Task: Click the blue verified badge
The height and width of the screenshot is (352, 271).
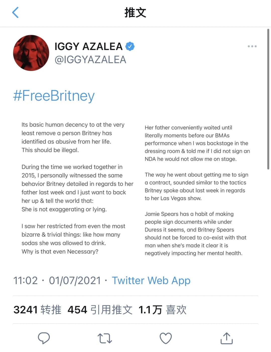Action: [130, 46]
